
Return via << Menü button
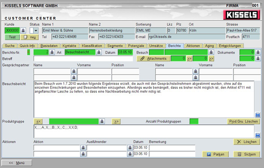click(17, 163)
